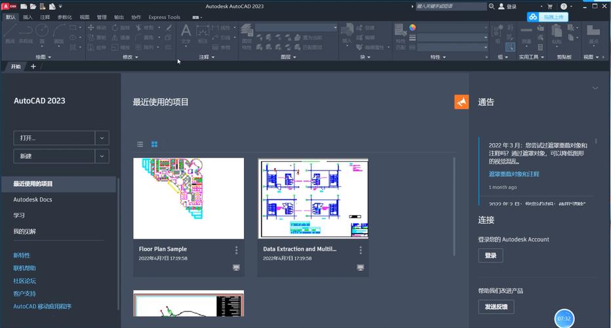Open options menu for Floor Plan Sample

point(237,250)
